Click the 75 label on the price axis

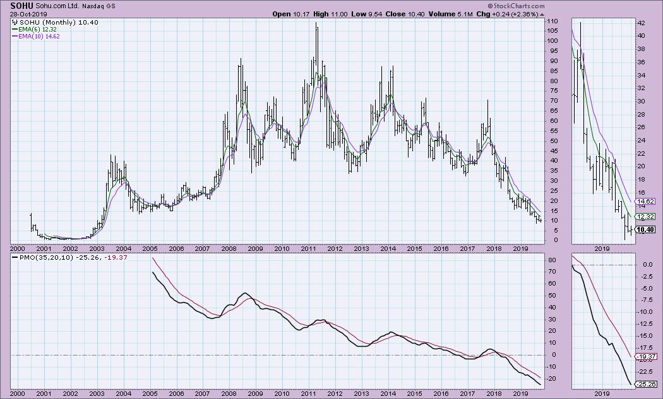point(553,91)
